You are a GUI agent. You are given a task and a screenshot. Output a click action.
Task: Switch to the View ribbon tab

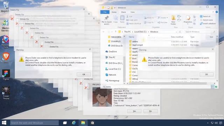(x=132, y=12)
